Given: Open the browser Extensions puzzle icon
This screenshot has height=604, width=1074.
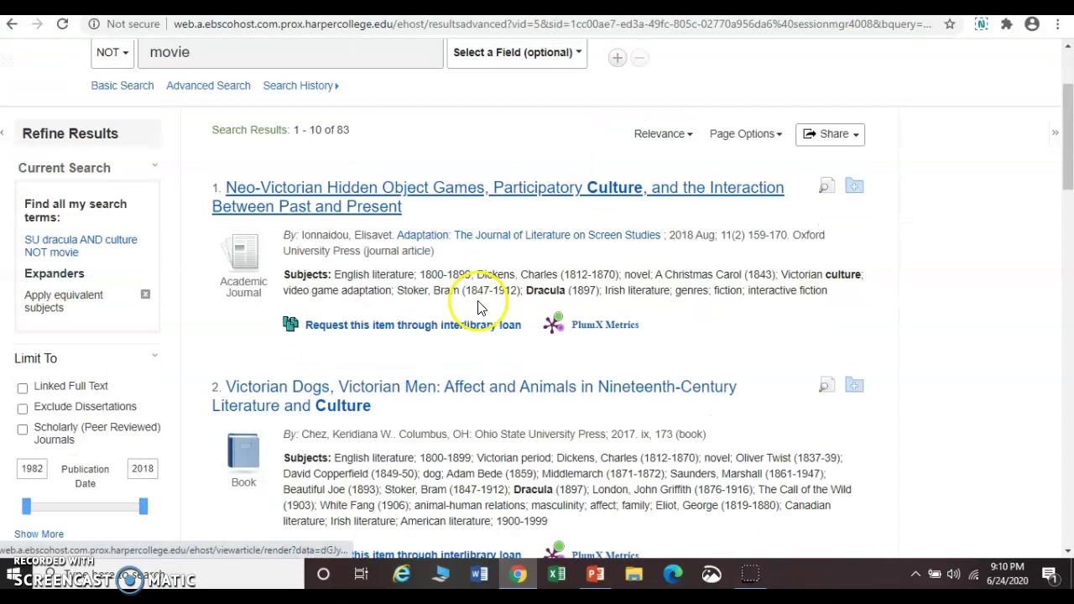Looking at the screenshot, I should pos(1006,24).
